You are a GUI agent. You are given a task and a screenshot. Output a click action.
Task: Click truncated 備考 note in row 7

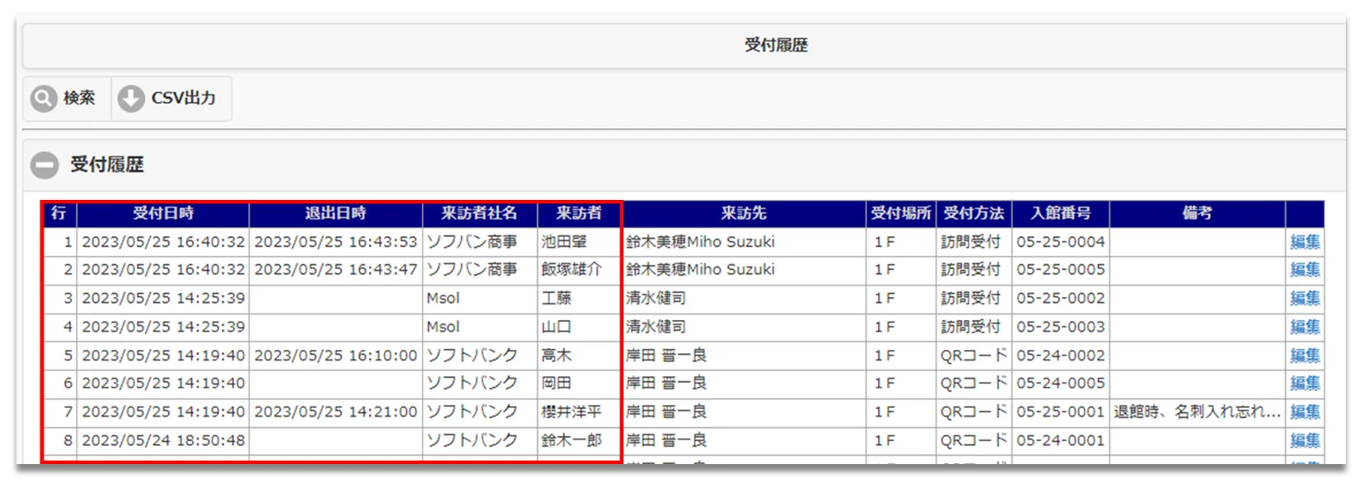click(x=1196, y=411)
